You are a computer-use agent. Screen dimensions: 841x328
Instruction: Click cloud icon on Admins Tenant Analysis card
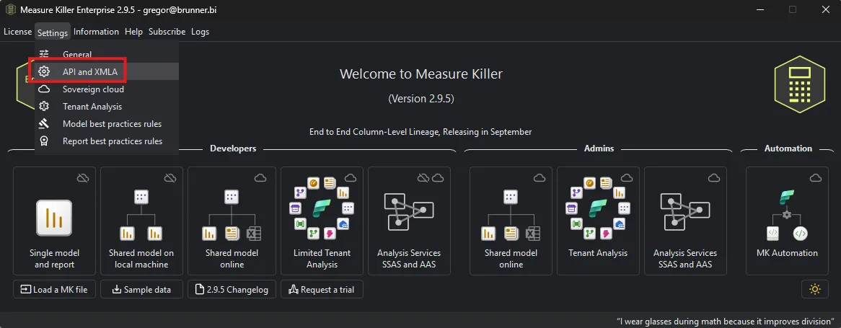click(627, 178)
